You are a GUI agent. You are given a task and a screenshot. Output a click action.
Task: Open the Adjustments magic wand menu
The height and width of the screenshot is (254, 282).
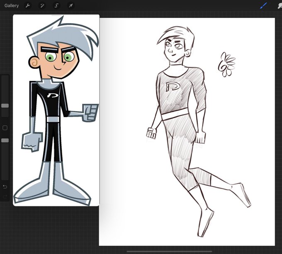click(x=42, y=5)
